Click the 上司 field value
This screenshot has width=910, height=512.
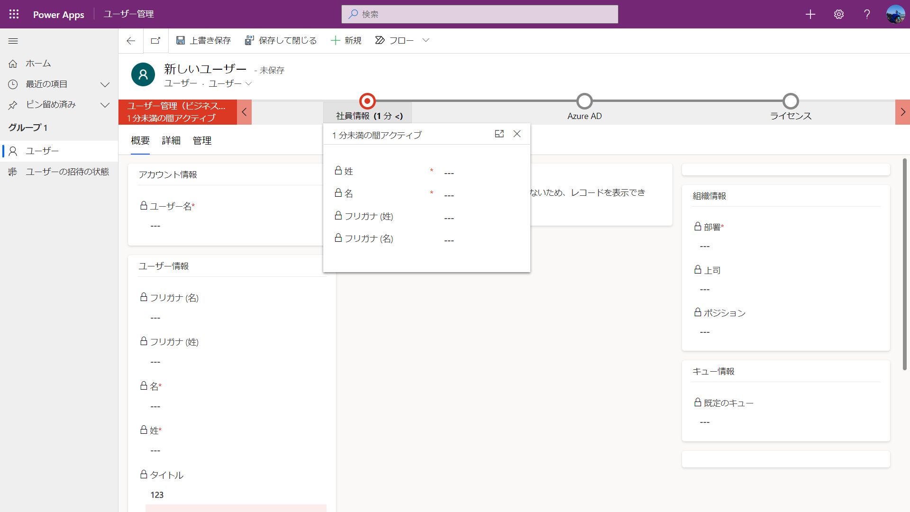click(788, 290)
